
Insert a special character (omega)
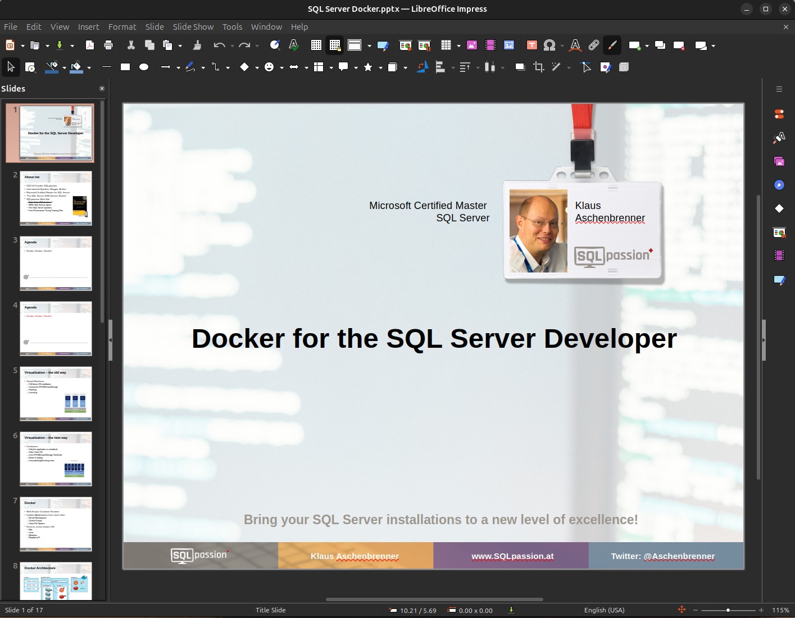click(549, 46)
